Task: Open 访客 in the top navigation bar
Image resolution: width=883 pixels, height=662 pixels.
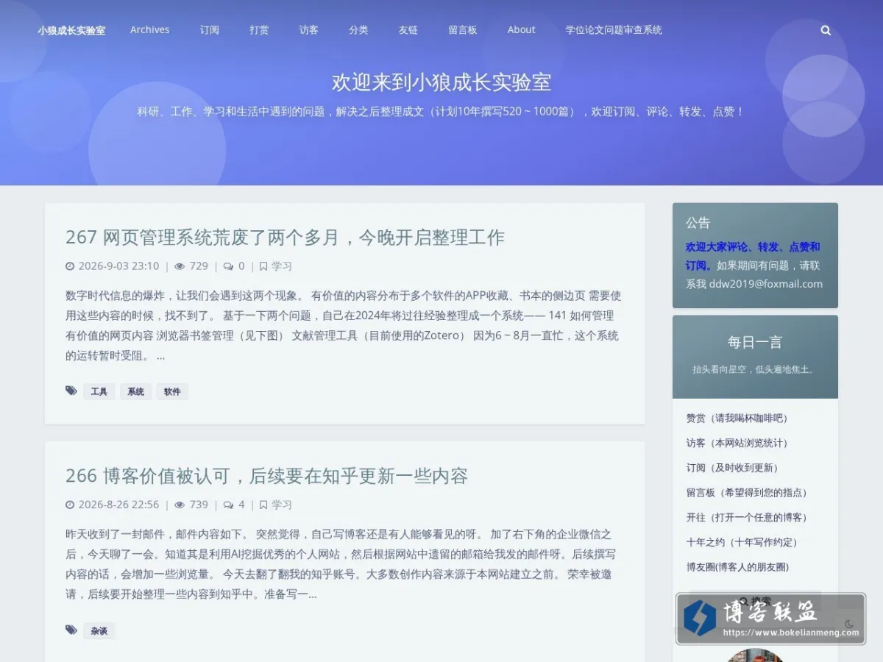Action: tap(309, 30)
